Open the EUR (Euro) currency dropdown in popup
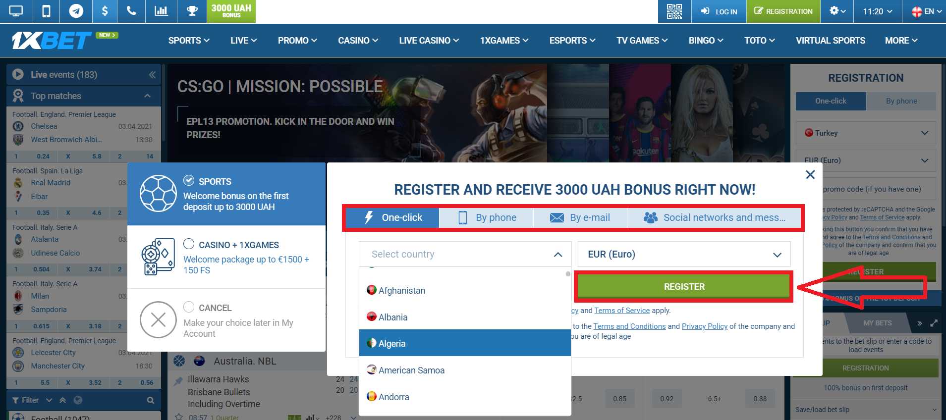 (684, 254)
